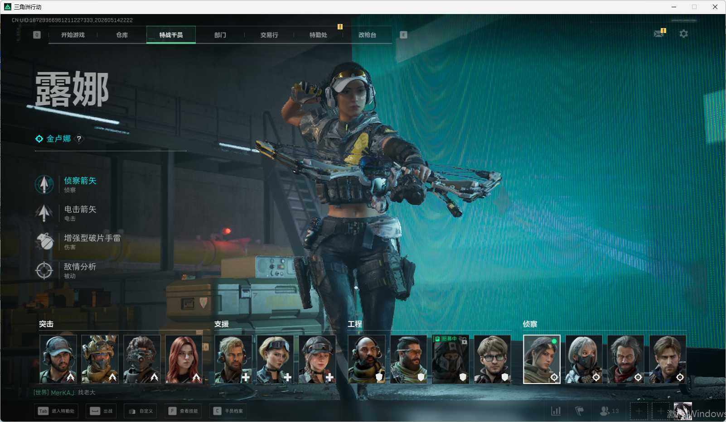This screenshot has width=726, height=422.
Task: Open the friends list icon showing 13
Action: 609,411
